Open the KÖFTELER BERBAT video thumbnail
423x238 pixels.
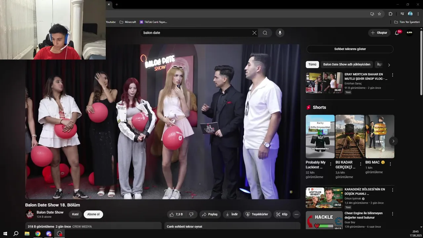coord(324,198)
